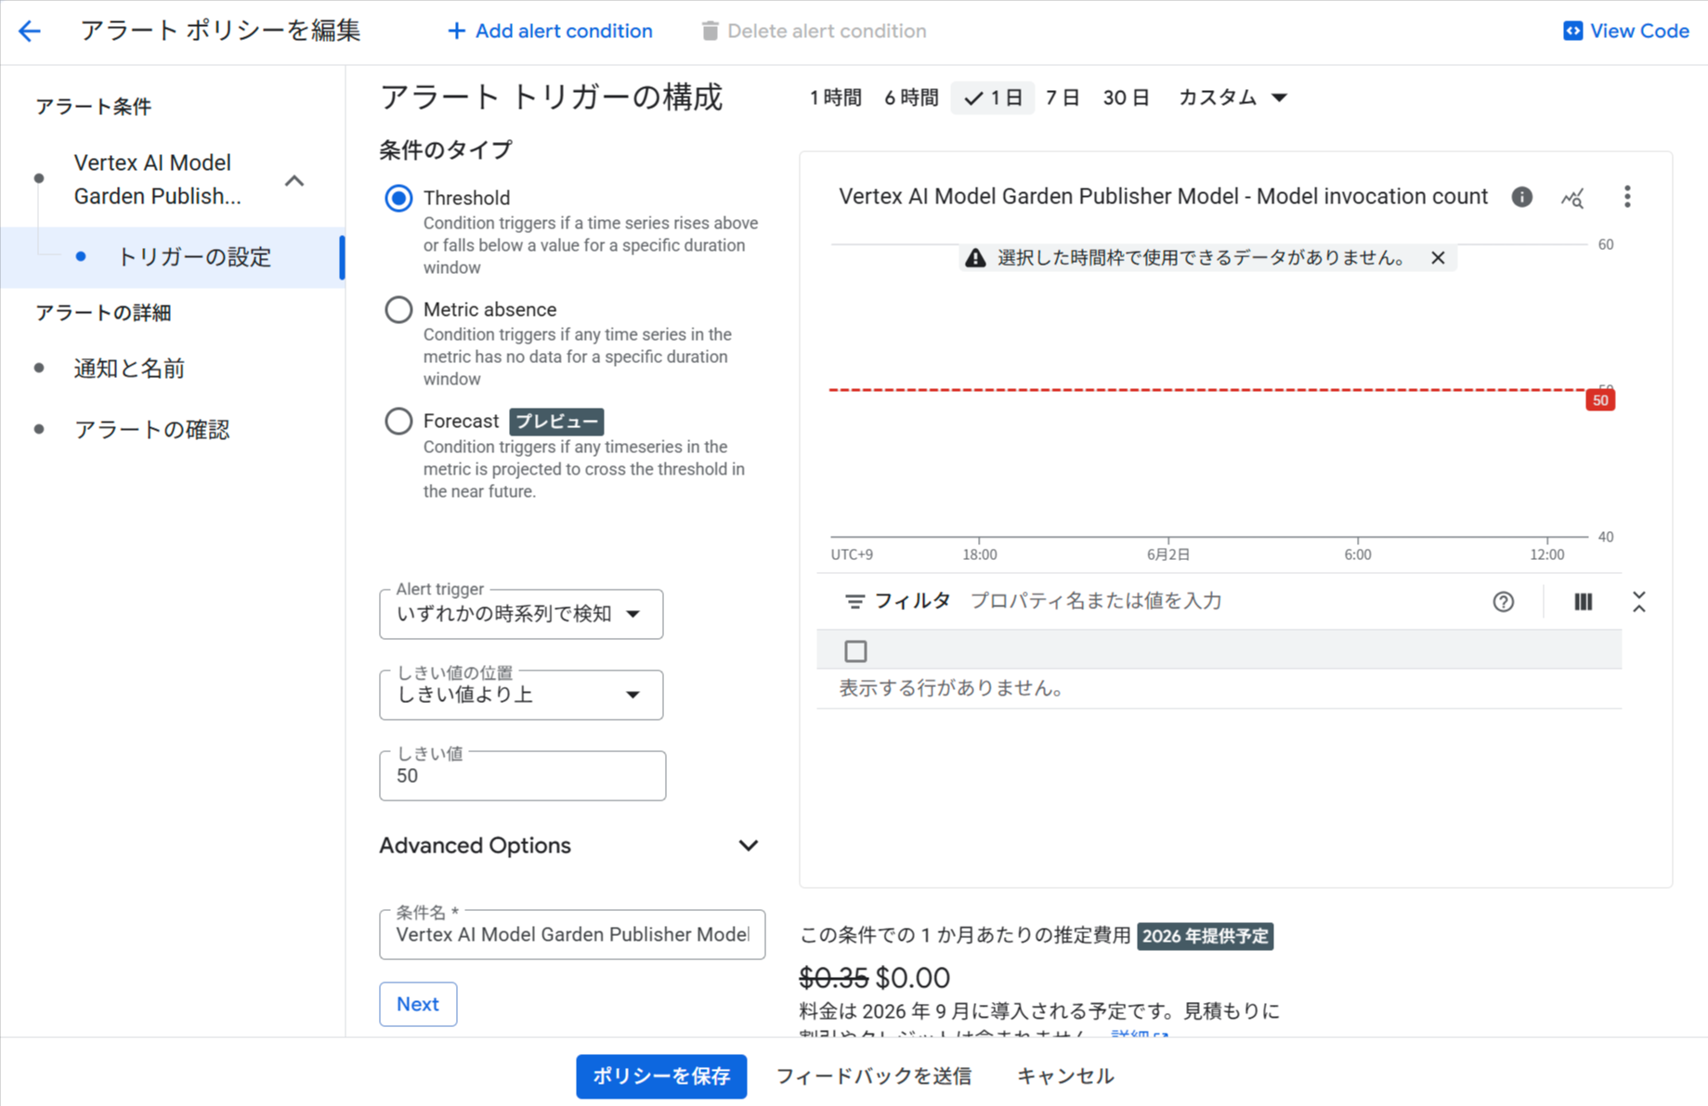This screenshot has height=1106, width=1708.
Task: Click the プレビュー badge next to Forecast
Action: point(556,422)
